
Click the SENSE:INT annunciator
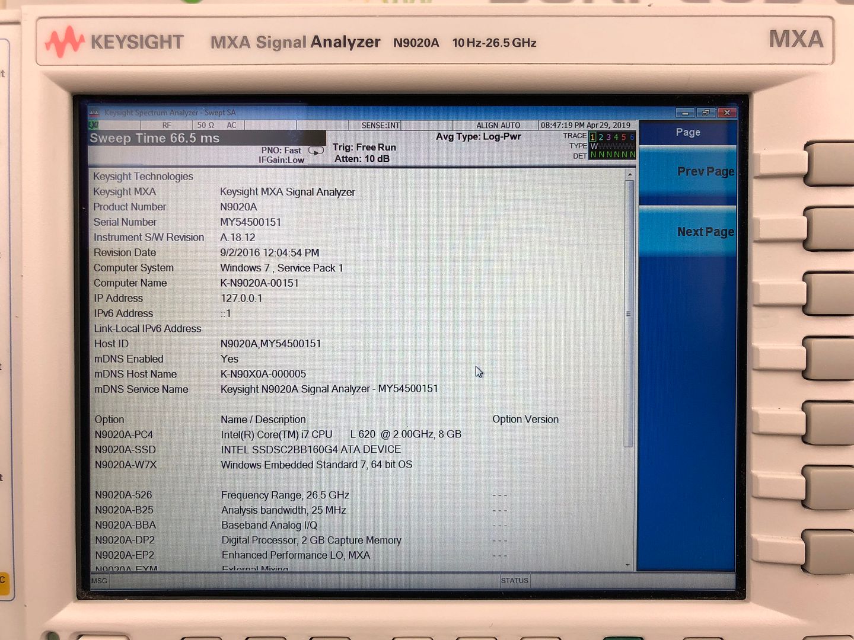tap(381, 125)
